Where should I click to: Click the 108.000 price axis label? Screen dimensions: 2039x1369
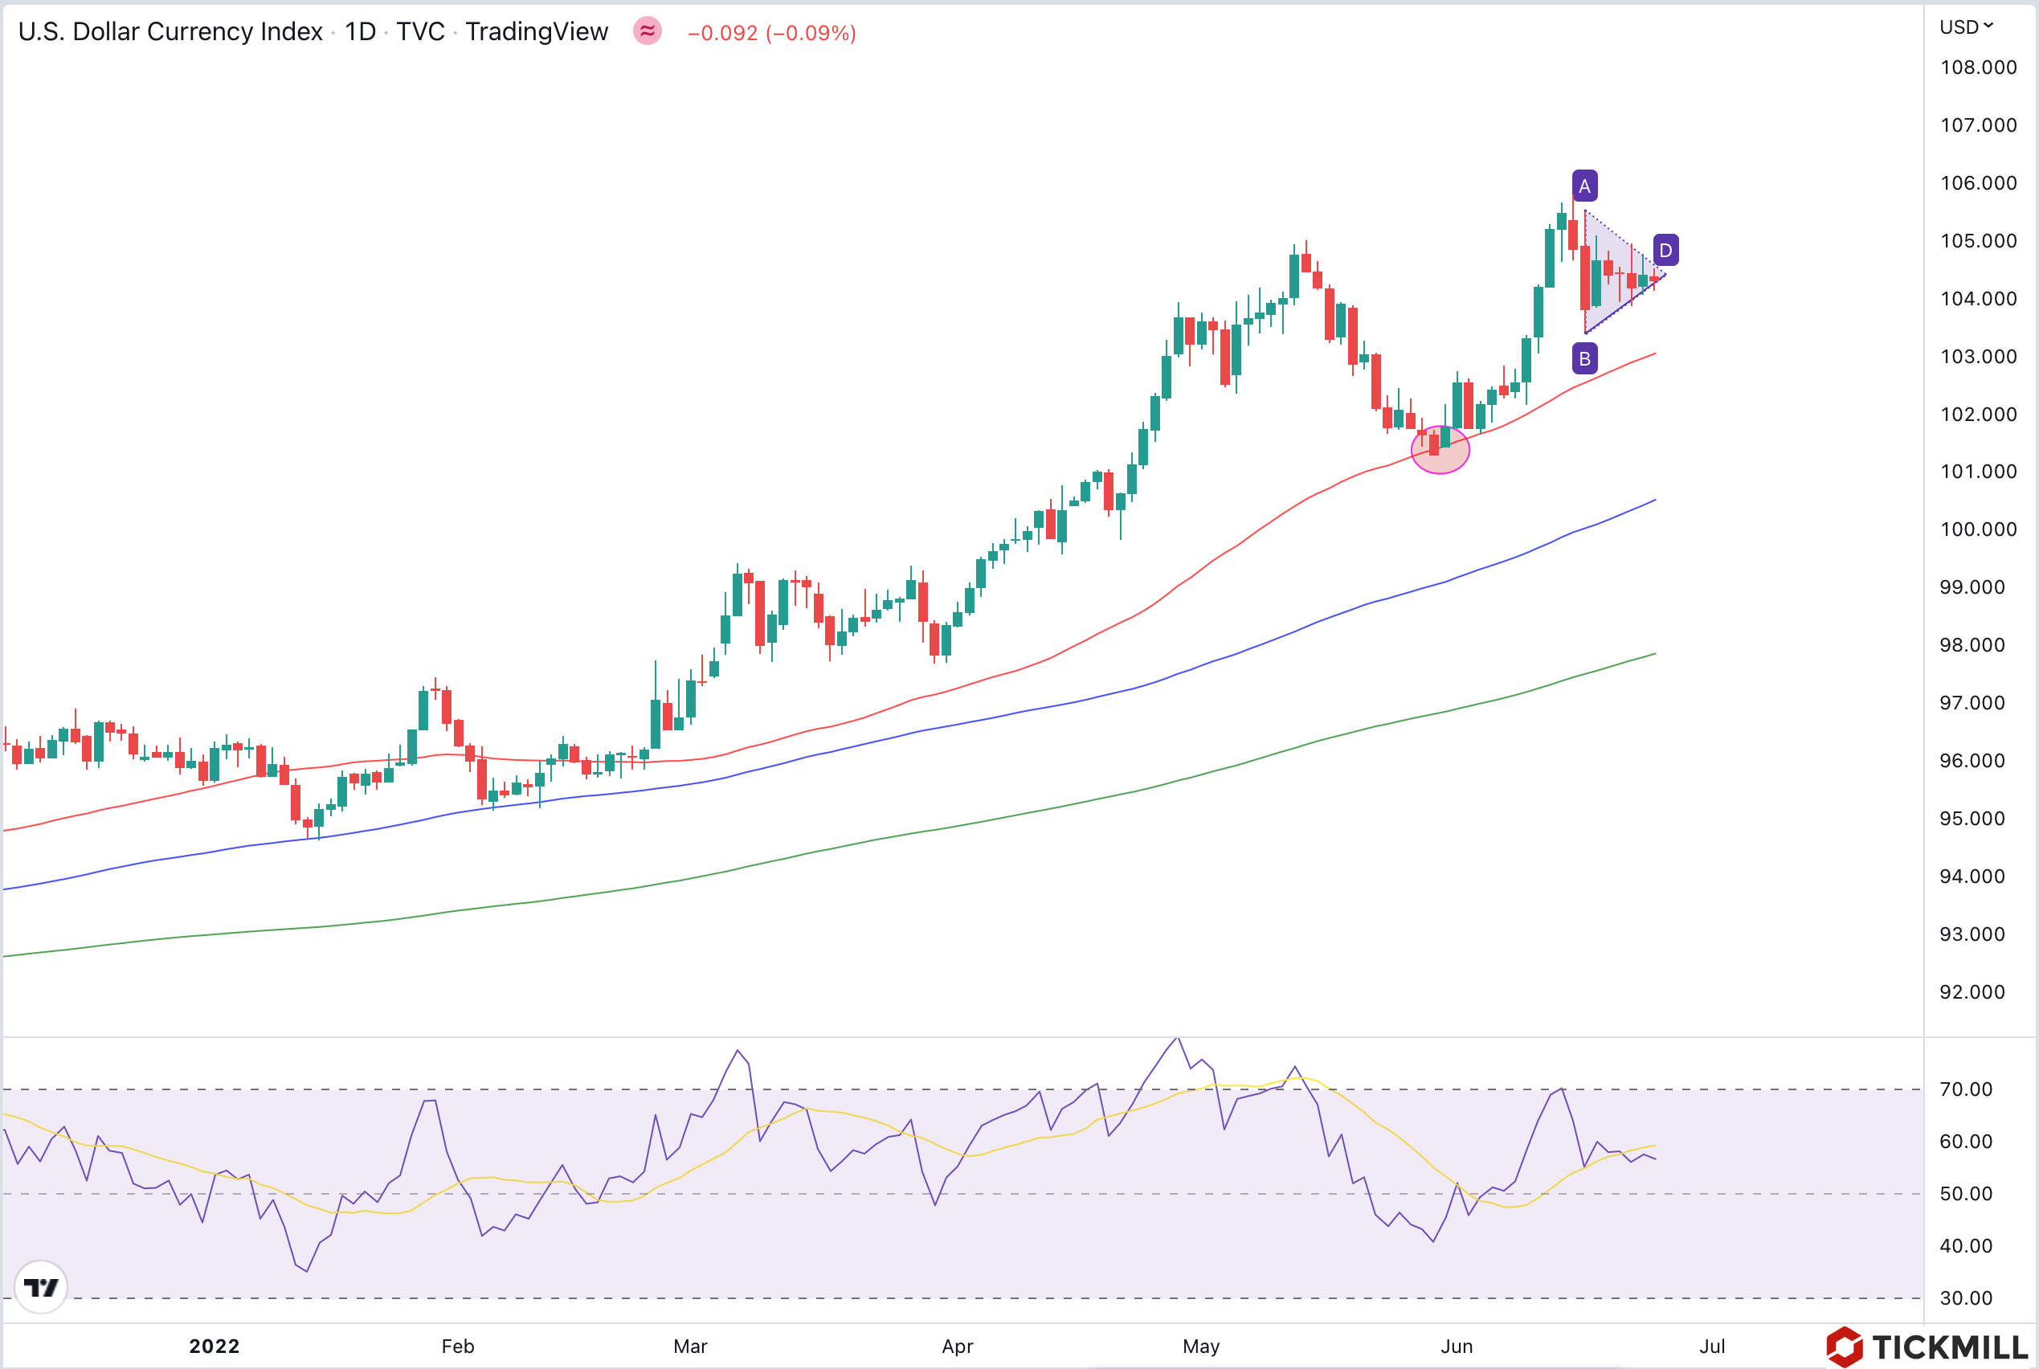pyautogui.click(x=1978, y=67)
